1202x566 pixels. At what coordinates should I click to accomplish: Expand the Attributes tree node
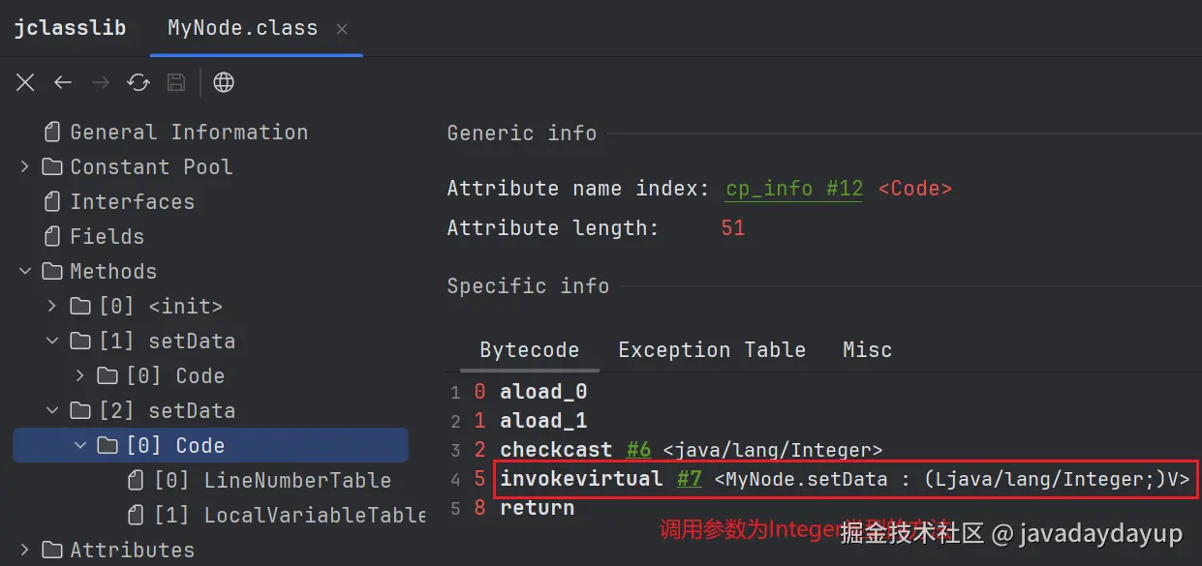[x=25, y=551]
